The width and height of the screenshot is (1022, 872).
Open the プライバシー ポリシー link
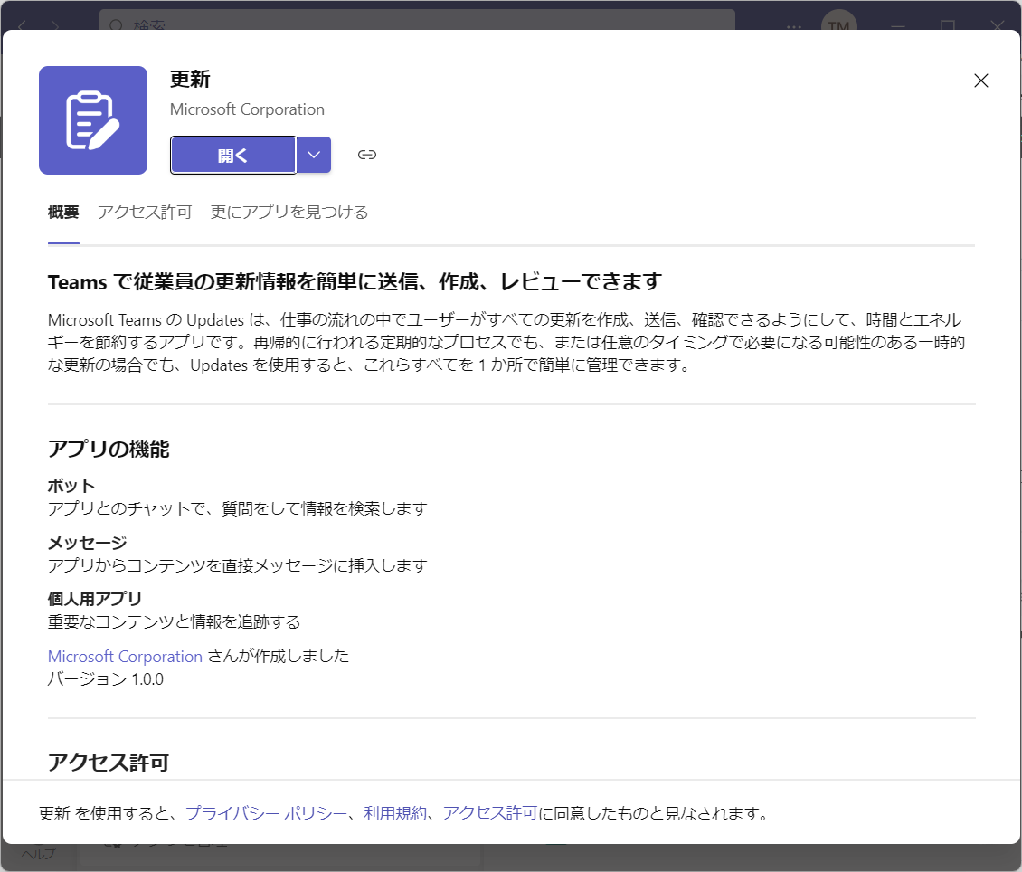click(x=266, y=813)
